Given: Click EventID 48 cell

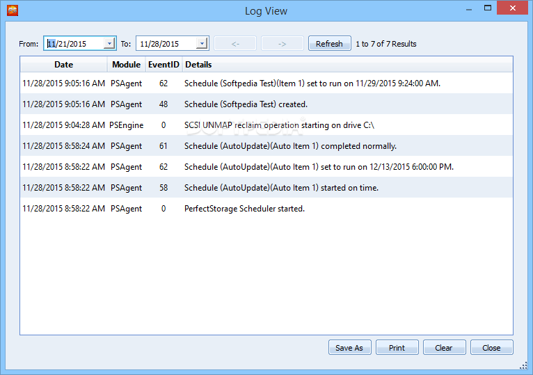Looking at the screenshot, I should (164, 104).
